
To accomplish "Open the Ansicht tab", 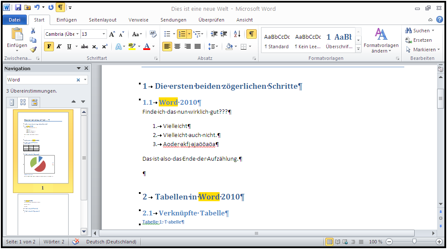I will (x=245, y=20).
